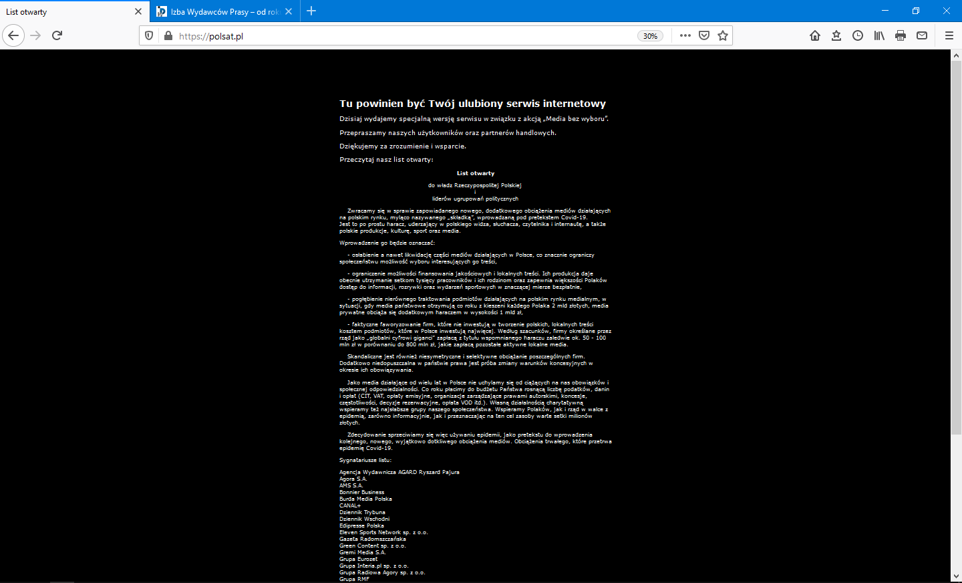Save page to Pocket

pos(704,35)
